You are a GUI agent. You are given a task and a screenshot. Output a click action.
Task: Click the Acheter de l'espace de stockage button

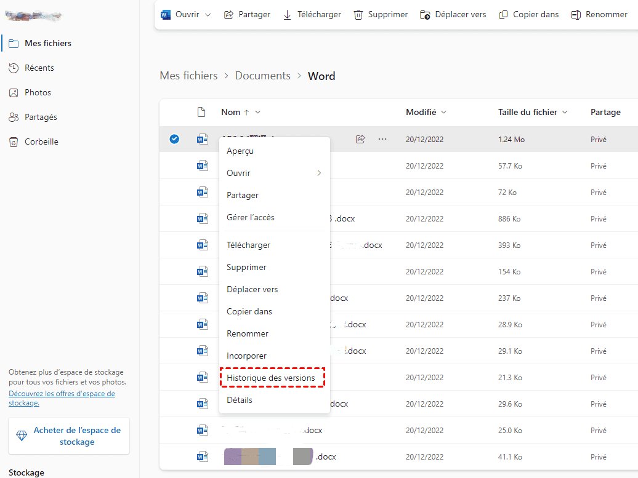click(69, 436)
